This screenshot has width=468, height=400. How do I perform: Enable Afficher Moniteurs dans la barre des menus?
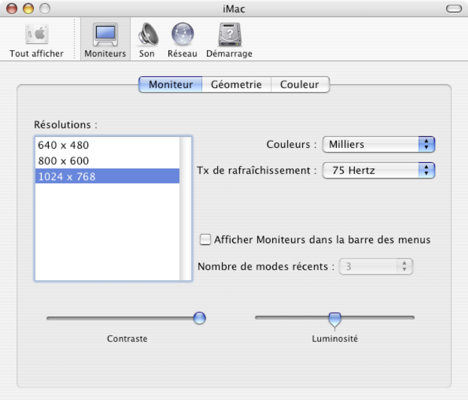coord(205,239)
